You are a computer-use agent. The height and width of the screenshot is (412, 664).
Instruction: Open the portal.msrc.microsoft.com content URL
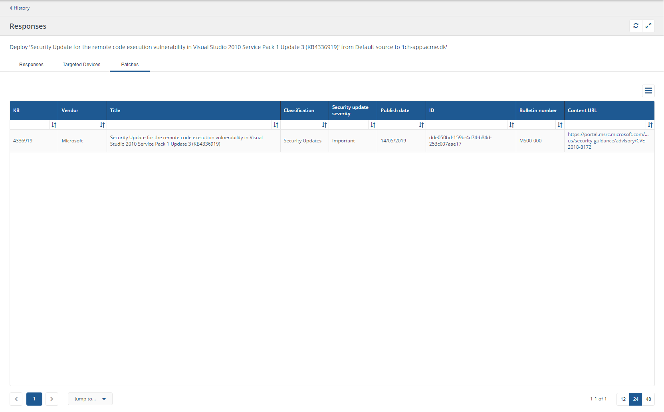[x=608, y=141]
